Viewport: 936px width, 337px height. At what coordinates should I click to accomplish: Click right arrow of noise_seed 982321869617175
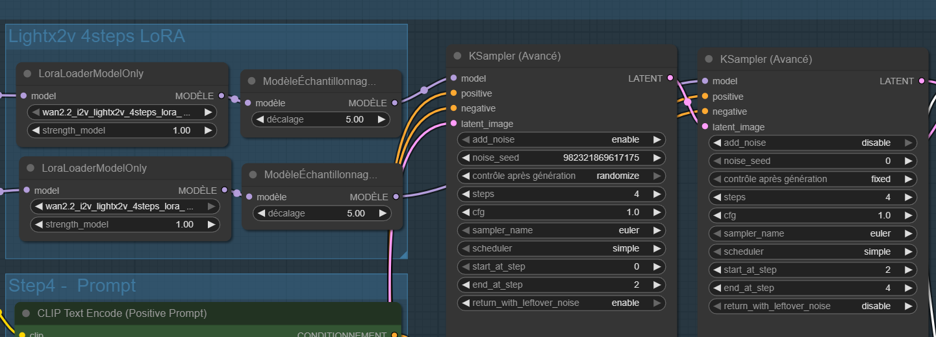click(x=657, y=157)
